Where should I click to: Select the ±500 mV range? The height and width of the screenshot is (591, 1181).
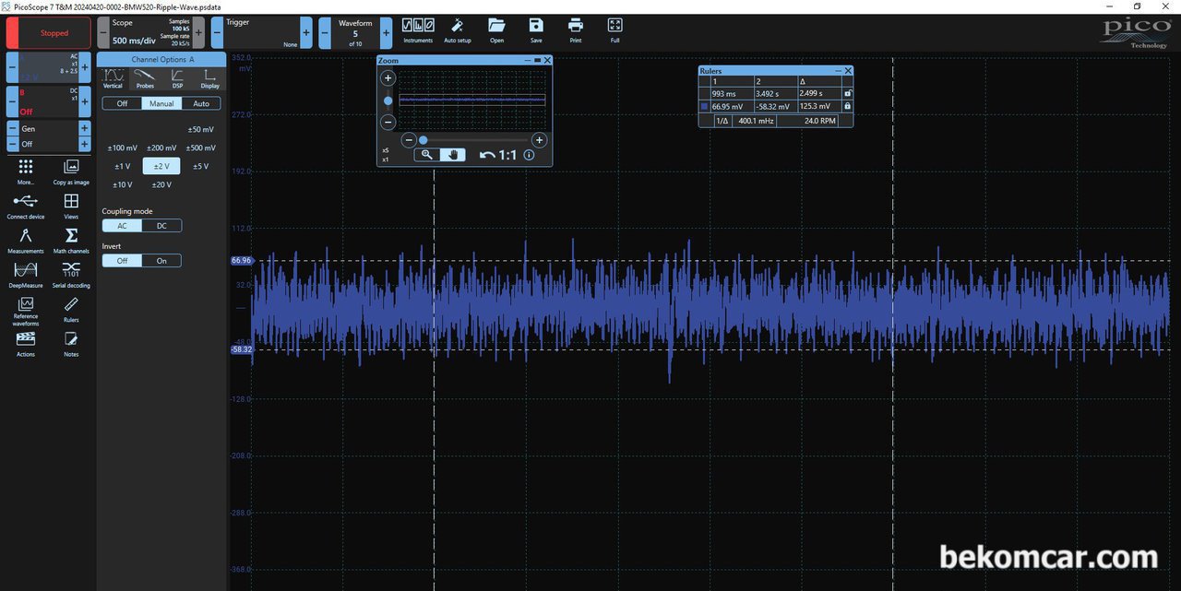pyautogui.click(x=201, y=148)
